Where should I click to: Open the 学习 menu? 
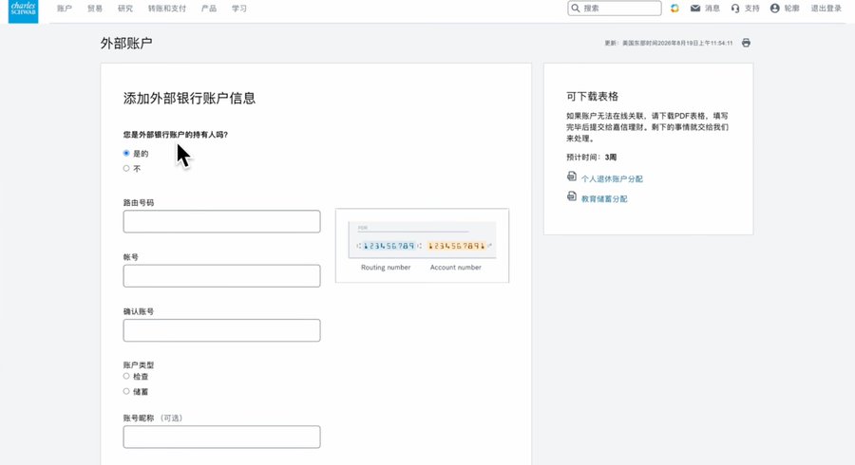(x=238, y=9)
